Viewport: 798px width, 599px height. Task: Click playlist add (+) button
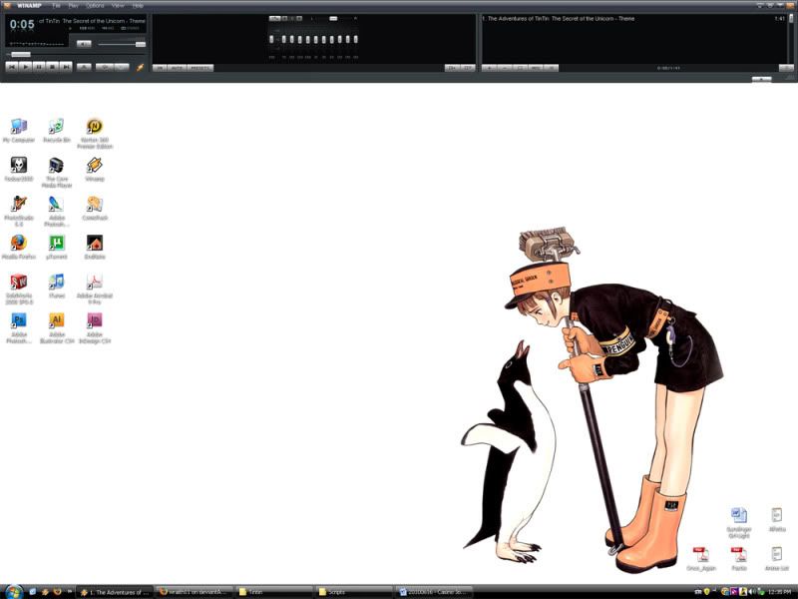[489, 68]
